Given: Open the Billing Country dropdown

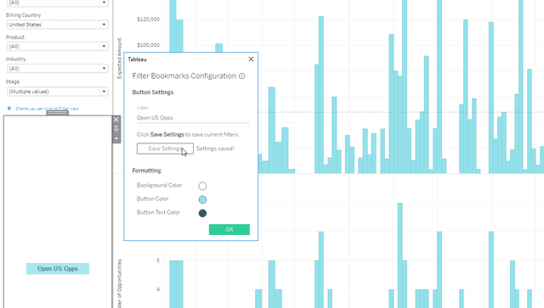Looking at the screenshot, I should 58,25.
